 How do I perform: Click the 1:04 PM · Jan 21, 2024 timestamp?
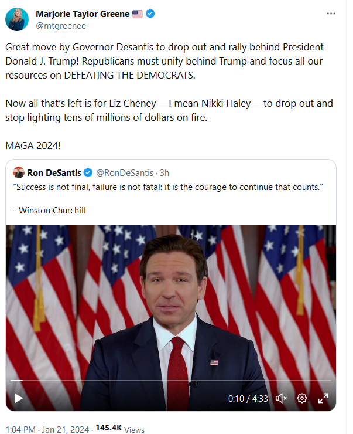click(45, 429)
